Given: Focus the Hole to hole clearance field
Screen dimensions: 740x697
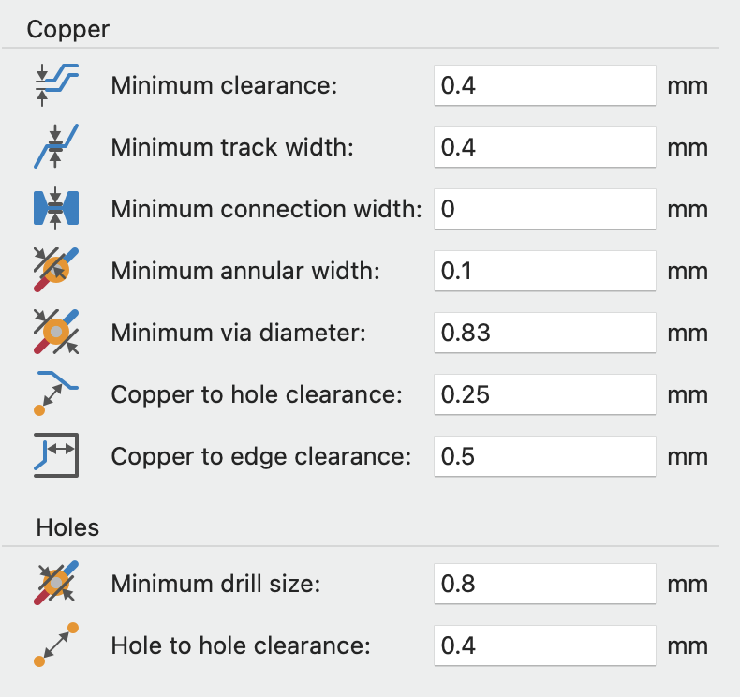Looking at the screenshot, I should coord(545,645).
